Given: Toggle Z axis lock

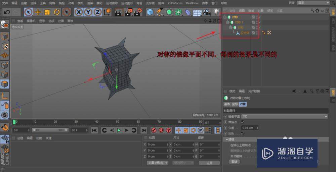Looking at the screenshot, I should click(x=97, y=12).
